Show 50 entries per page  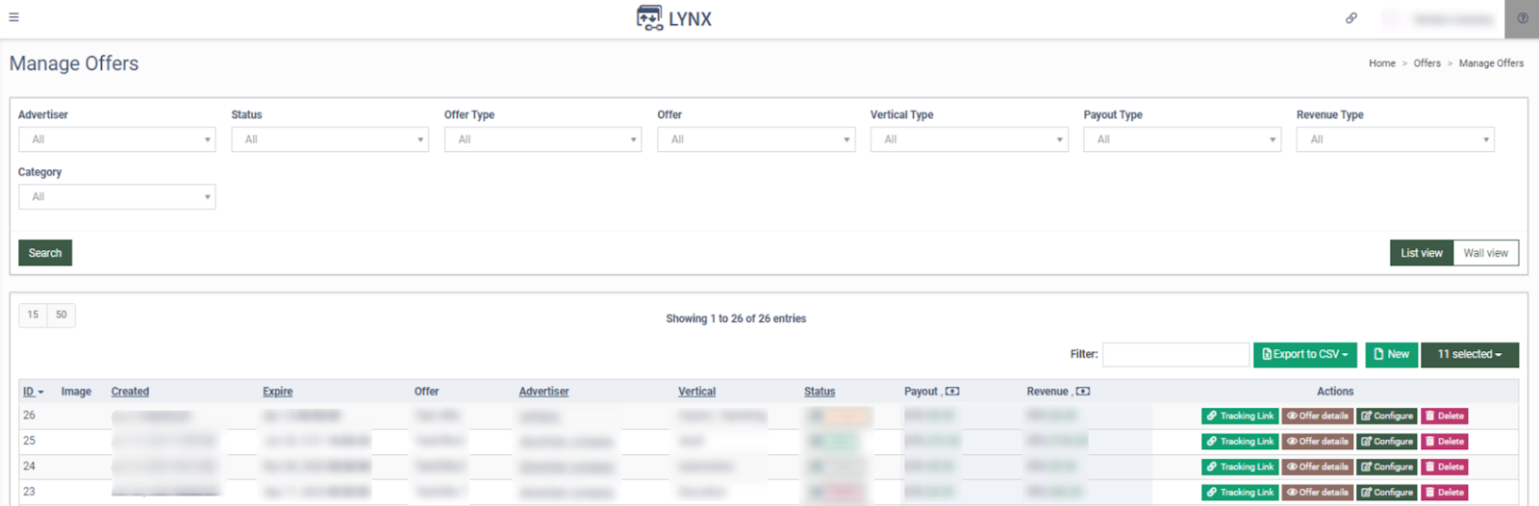tap(62, 315)
